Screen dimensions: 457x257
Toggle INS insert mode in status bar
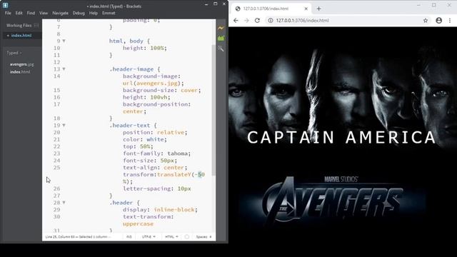pos(129,237)
